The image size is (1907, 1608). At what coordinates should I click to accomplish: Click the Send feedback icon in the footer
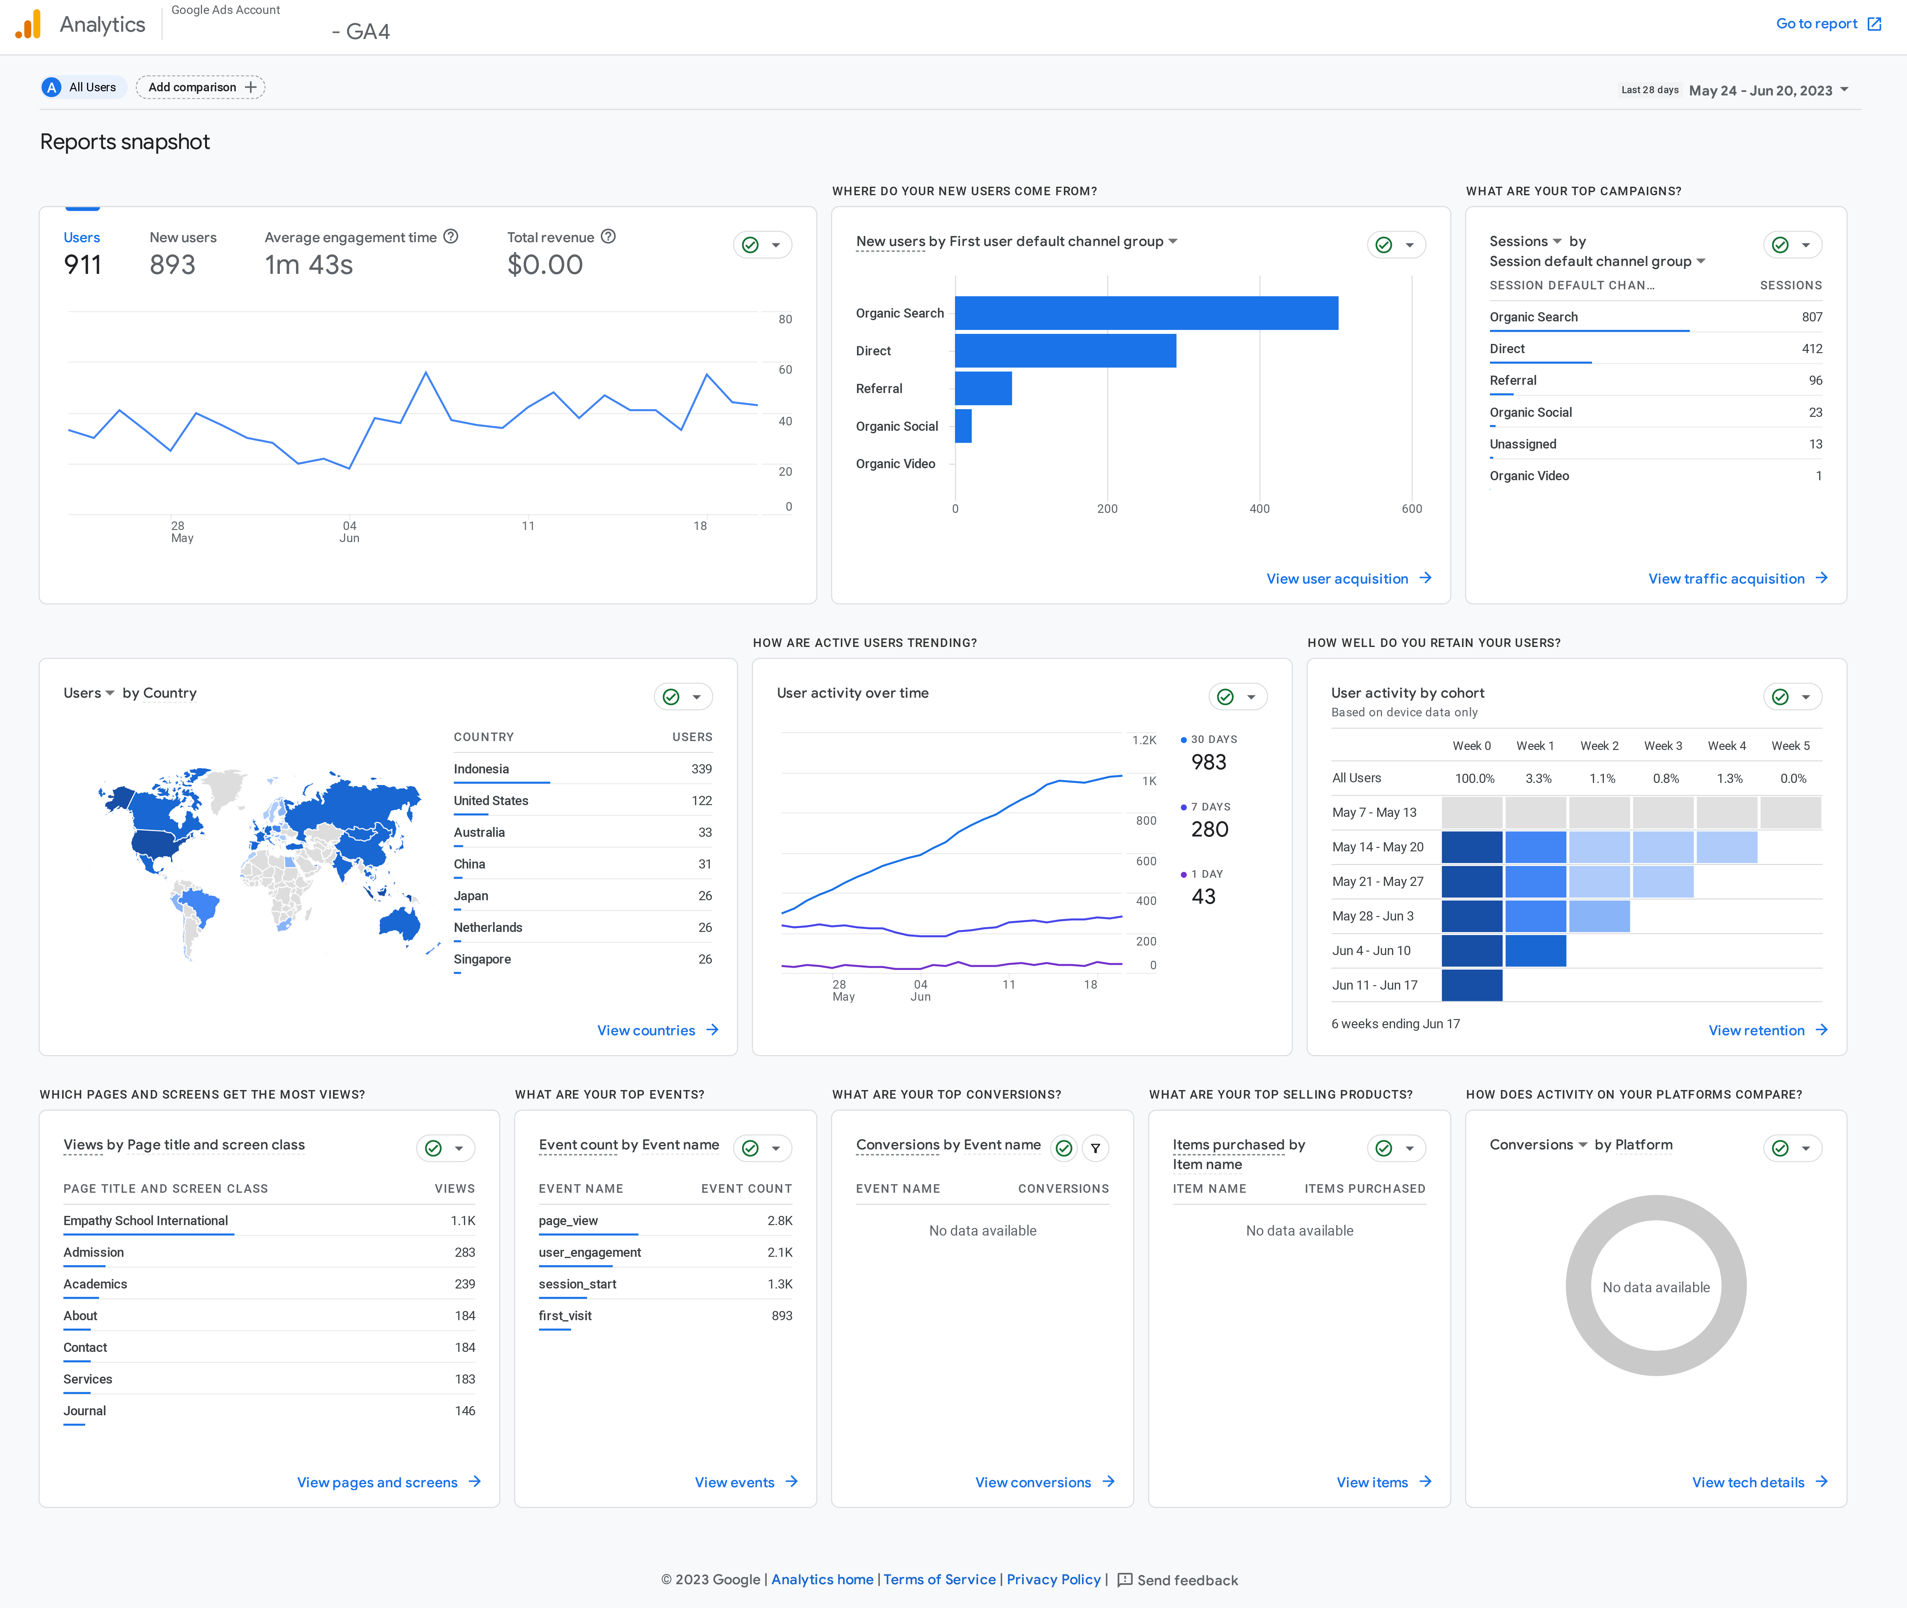tap(1125, 1580)
